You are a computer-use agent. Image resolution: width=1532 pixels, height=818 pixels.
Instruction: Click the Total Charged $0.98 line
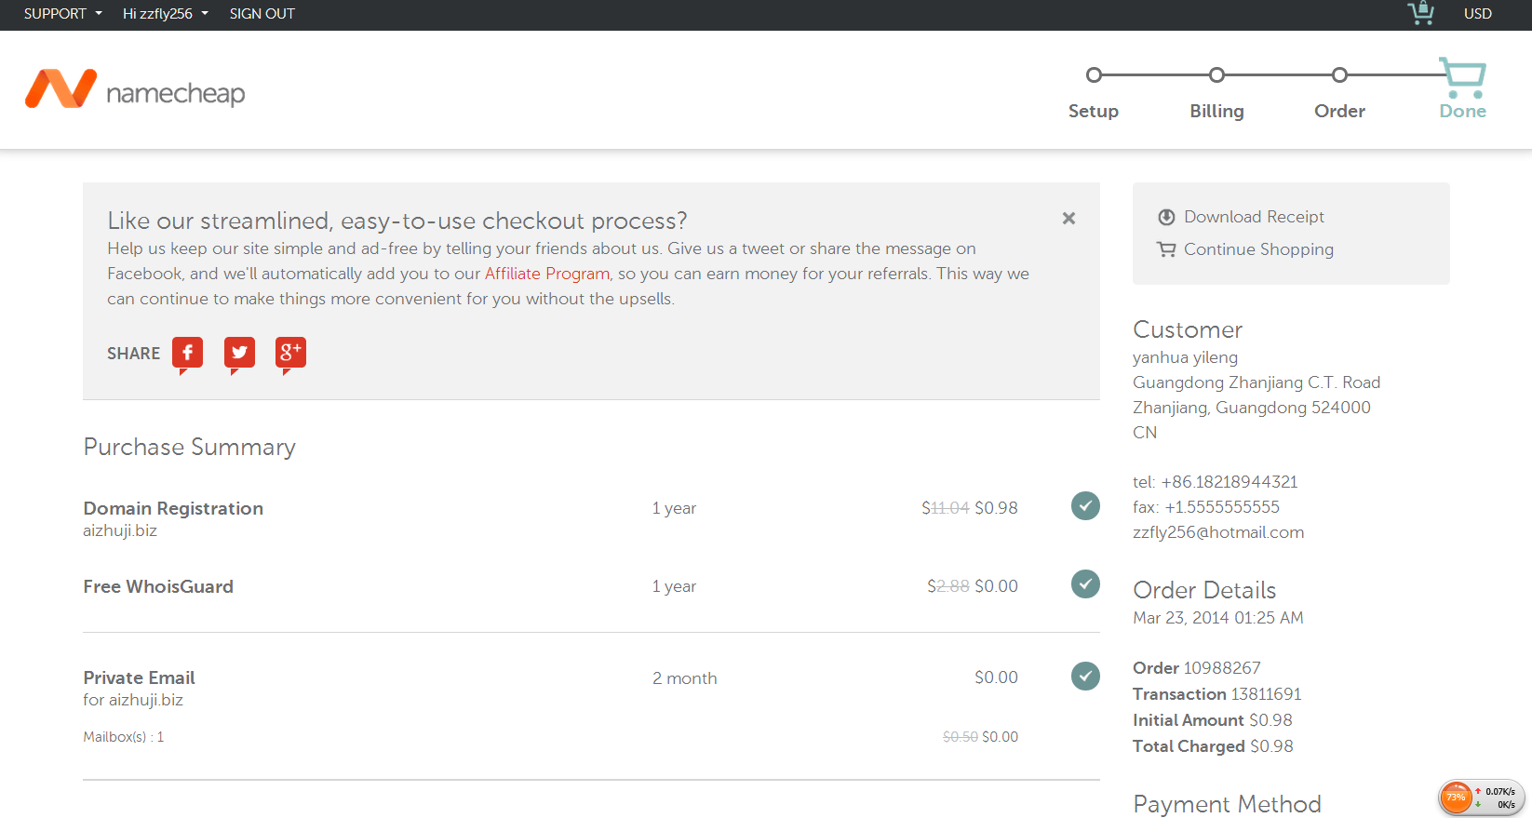click(1213, 746)
